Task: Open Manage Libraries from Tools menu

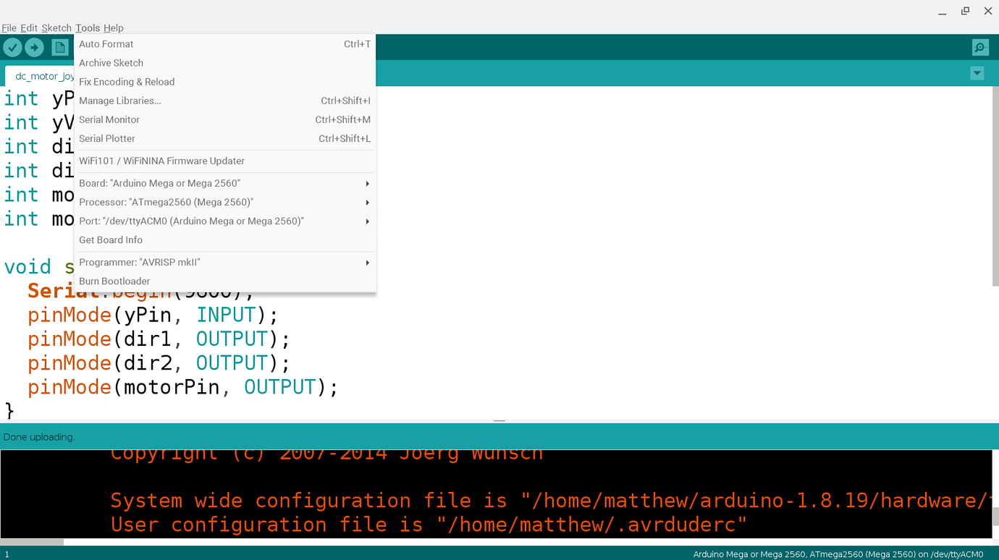Action: coord(119,101)
